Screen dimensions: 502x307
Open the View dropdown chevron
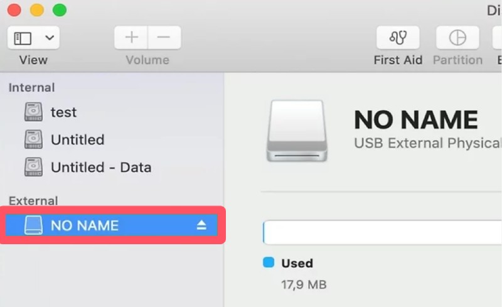tap(50, 38)
